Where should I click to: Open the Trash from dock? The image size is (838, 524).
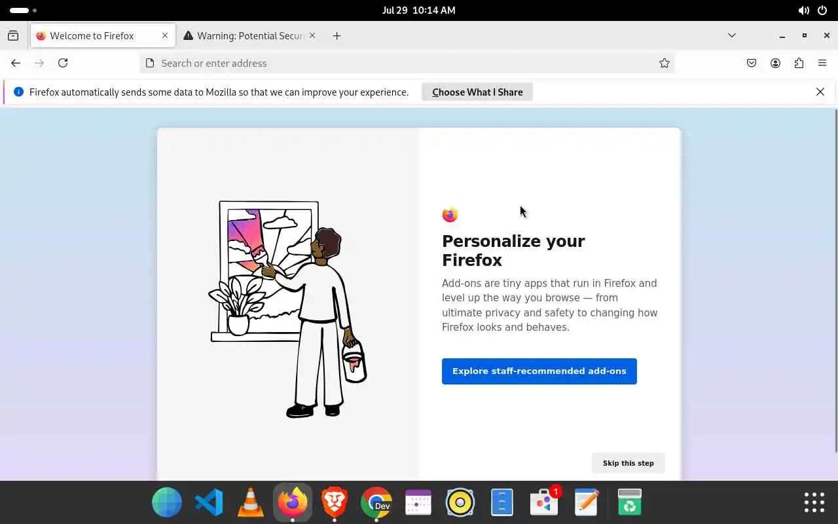[x=630, y=503]
